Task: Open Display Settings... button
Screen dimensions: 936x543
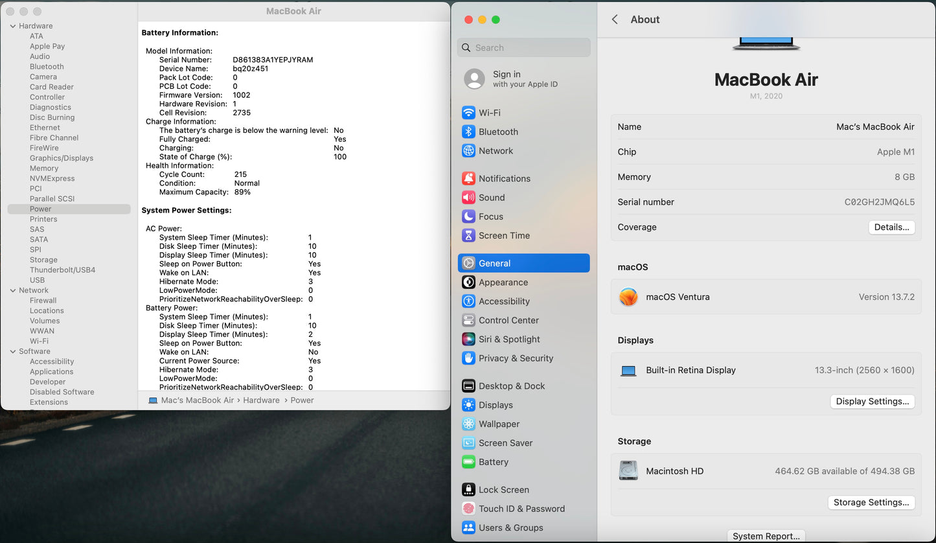Action: [872, 402]
